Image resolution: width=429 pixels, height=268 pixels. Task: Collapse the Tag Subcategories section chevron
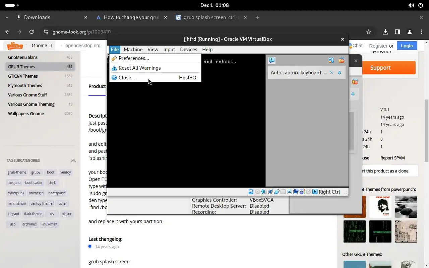click(x=73, y=161)
